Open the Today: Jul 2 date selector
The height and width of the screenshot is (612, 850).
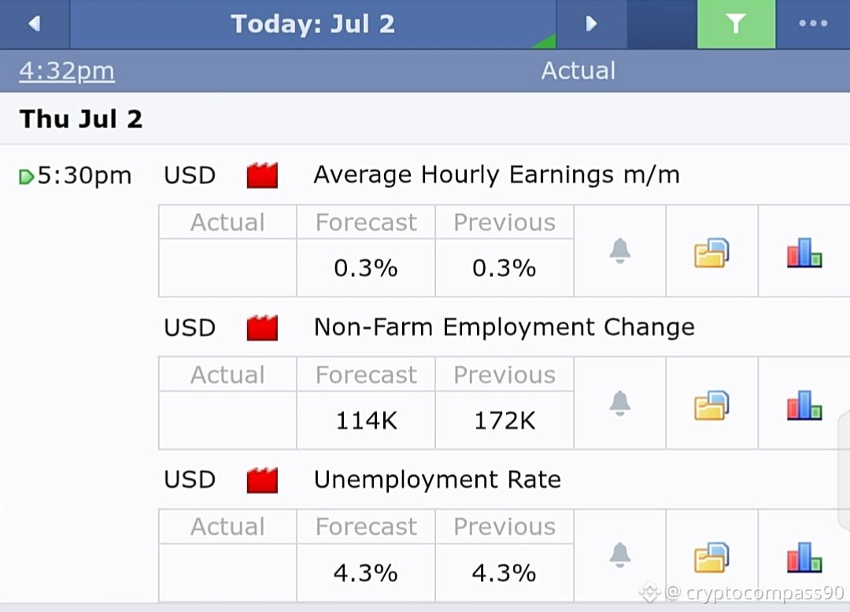[312, 24]
